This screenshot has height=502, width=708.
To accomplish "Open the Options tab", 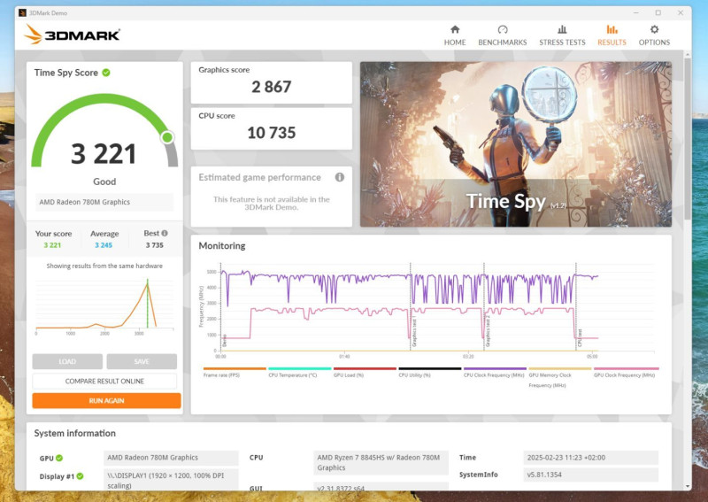I will click(x=654, y=35).
